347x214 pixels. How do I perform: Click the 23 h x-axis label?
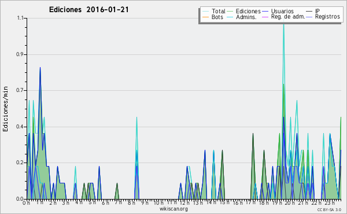pos(330,202)
